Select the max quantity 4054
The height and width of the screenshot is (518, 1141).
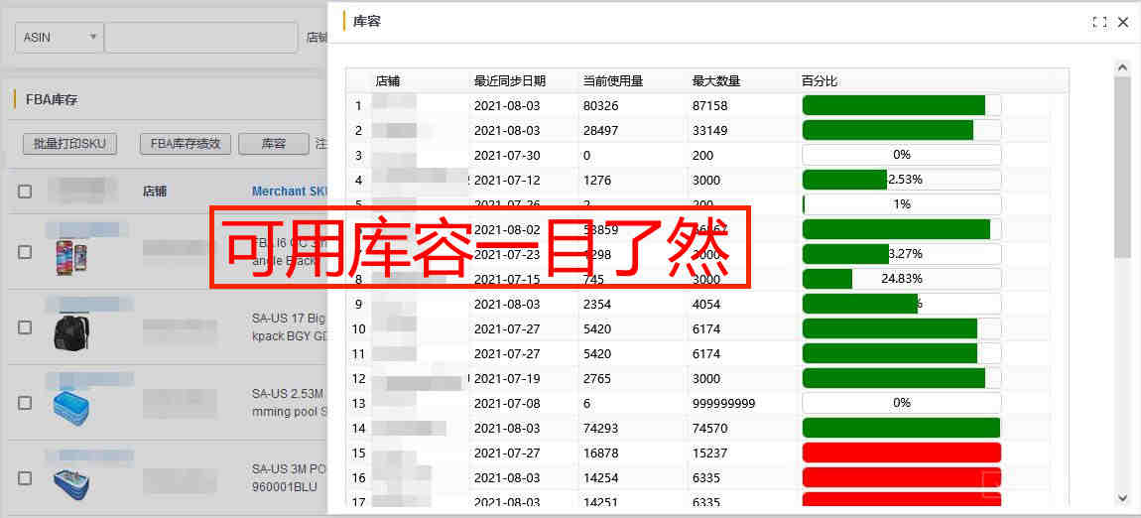706,304
